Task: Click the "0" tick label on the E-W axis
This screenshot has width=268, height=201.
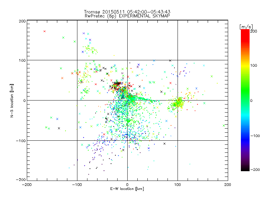Action: [x=127, y=185]
